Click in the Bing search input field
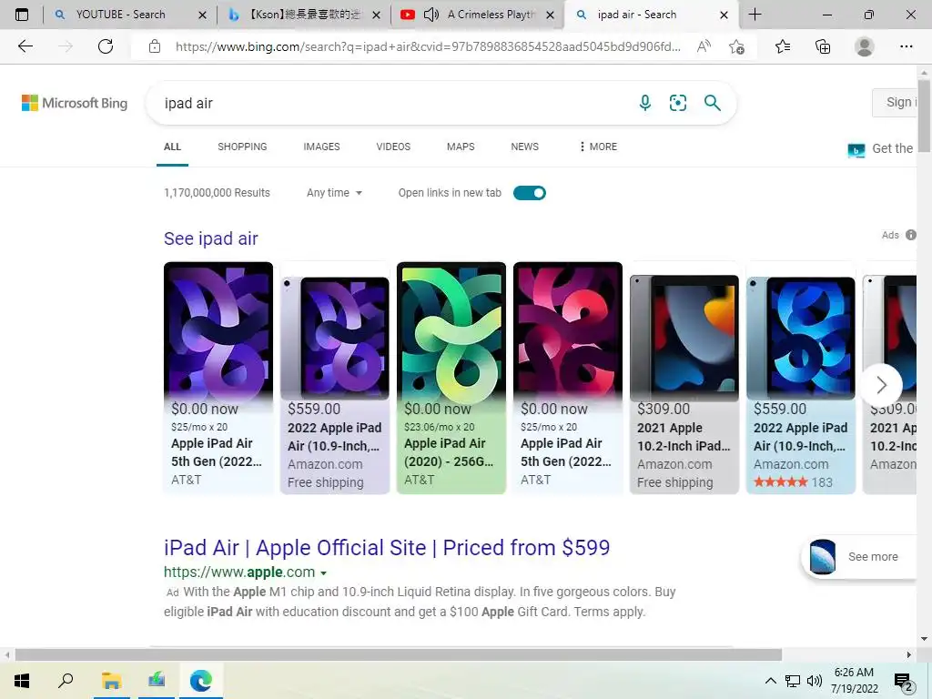Image resolution: width=932 pixels, height=699 pixels. (x=392, y=104)
